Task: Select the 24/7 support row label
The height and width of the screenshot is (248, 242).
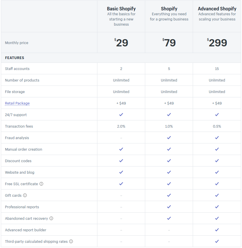Action: 16,115
